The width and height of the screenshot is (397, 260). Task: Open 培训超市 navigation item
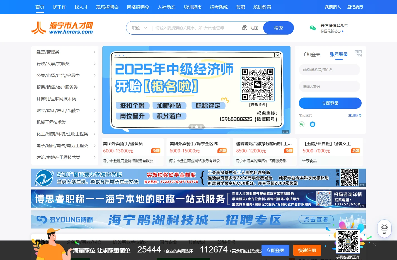[x=193, y=7]
